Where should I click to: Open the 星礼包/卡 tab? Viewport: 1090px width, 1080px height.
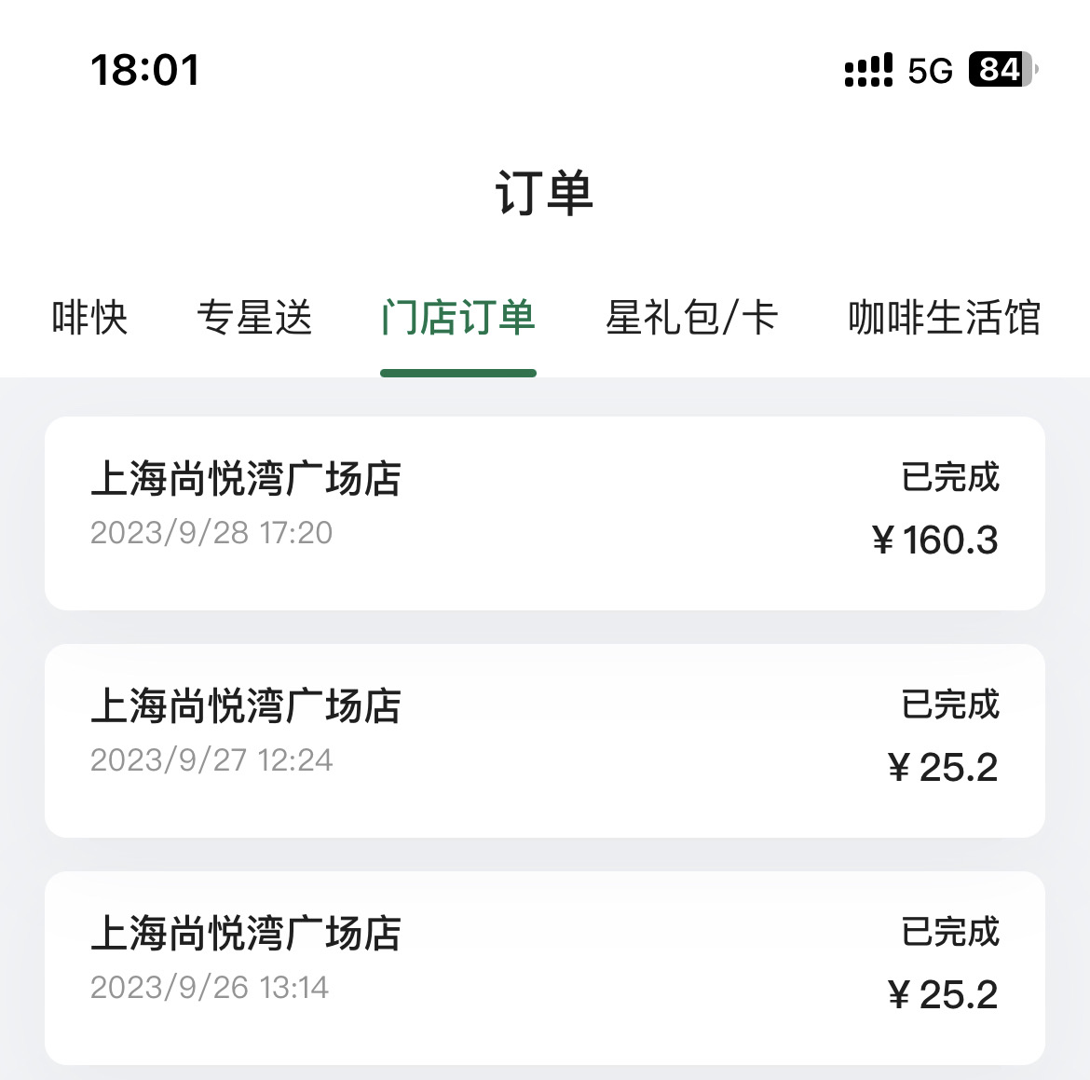[x=691, y=318]
